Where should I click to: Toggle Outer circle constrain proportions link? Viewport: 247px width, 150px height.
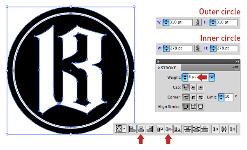[x=197, y=22]
